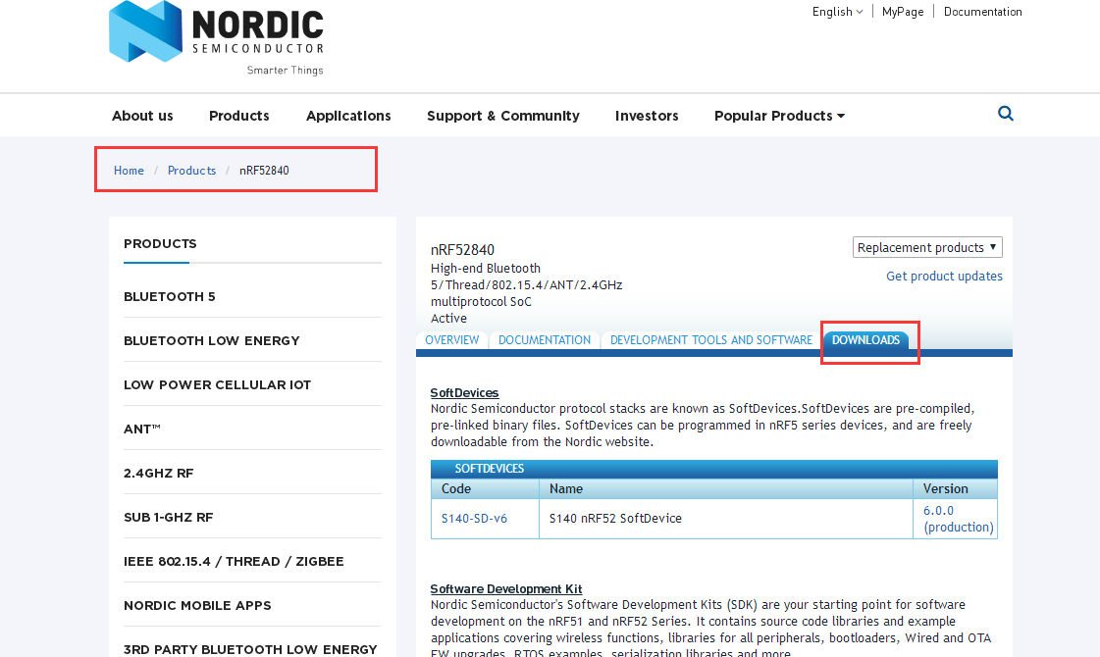1100x657 pixels.
Task: Switch to the Overview tab
Action: tap(451, 340)
